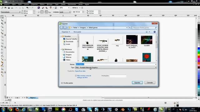Open the Nome filename dropdown arrow
Screen dimensions: 200x112
tap(156, 64)
